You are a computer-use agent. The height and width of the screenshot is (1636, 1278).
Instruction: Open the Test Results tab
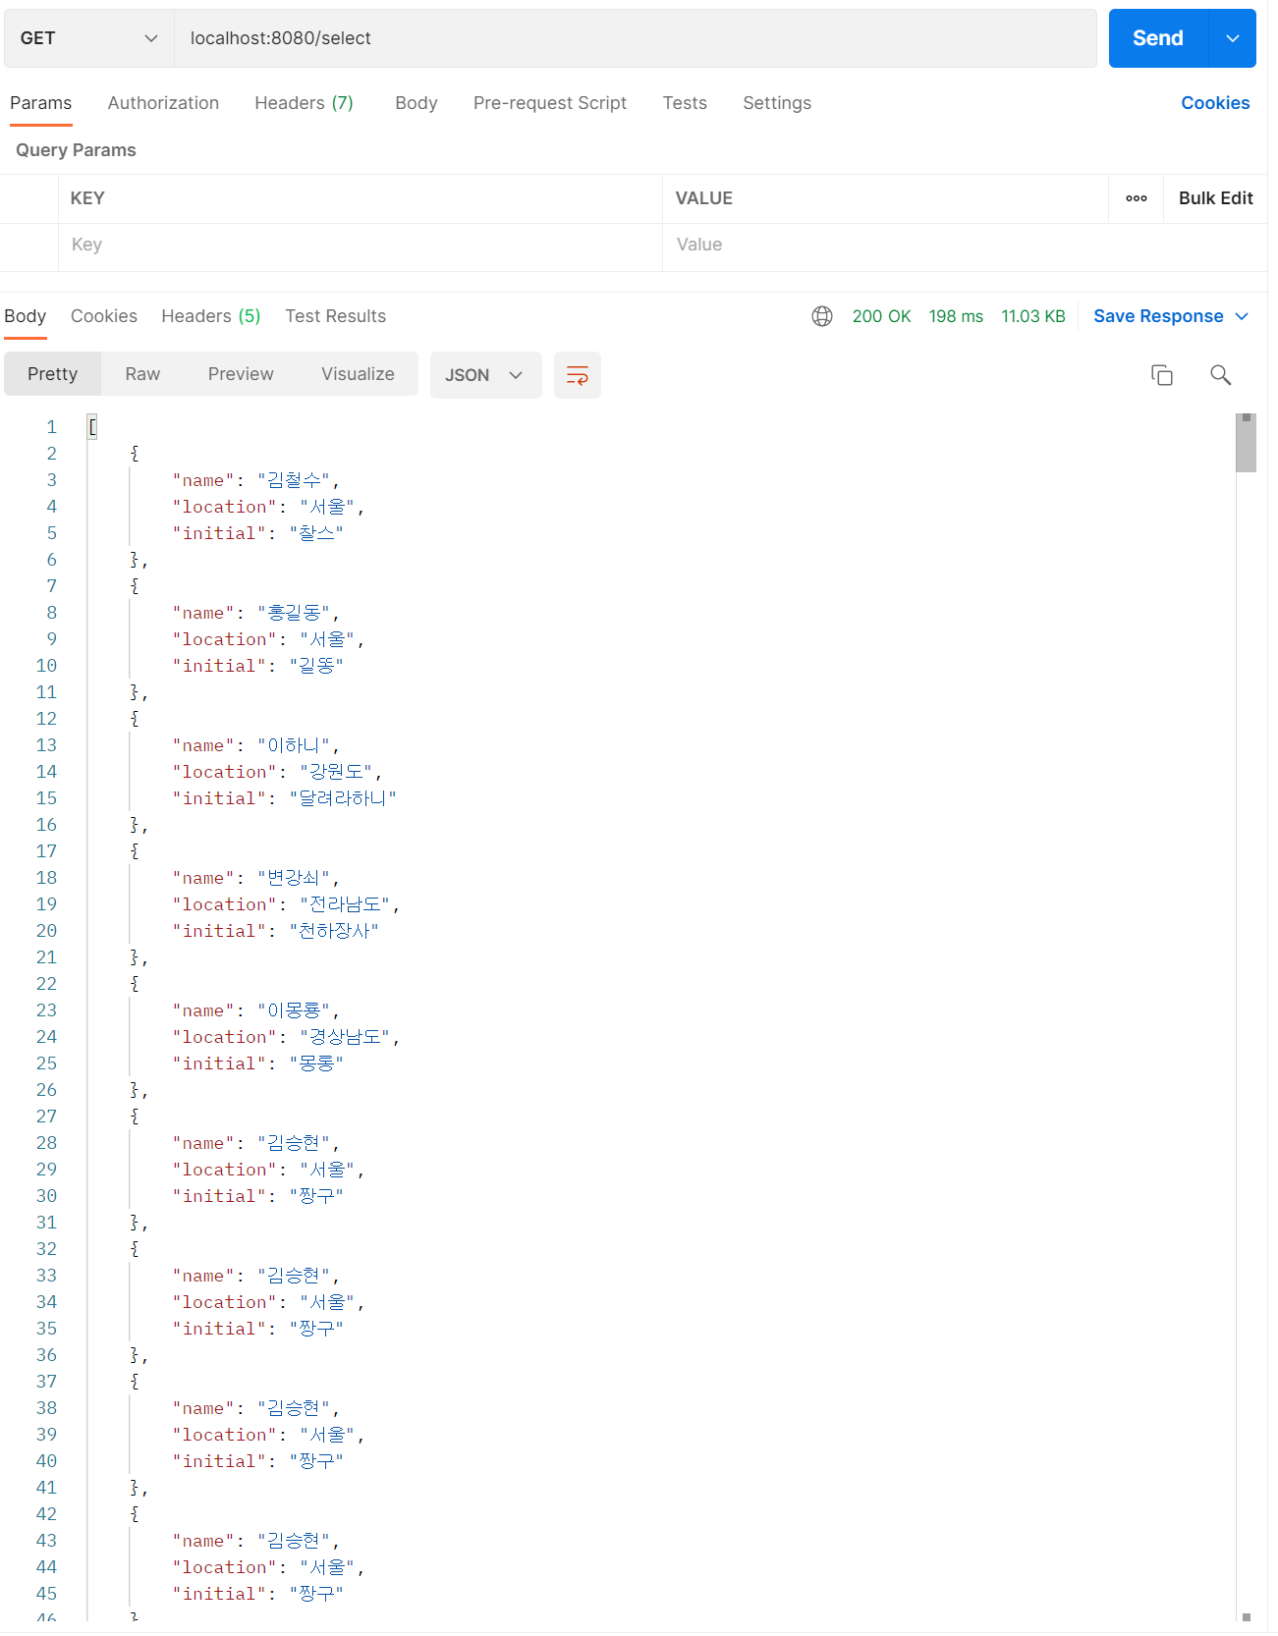(x=336, y=316)
